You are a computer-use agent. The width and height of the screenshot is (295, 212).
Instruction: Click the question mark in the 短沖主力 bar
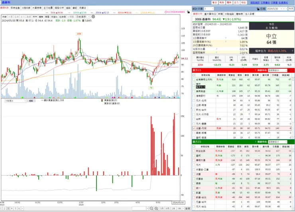292,51
